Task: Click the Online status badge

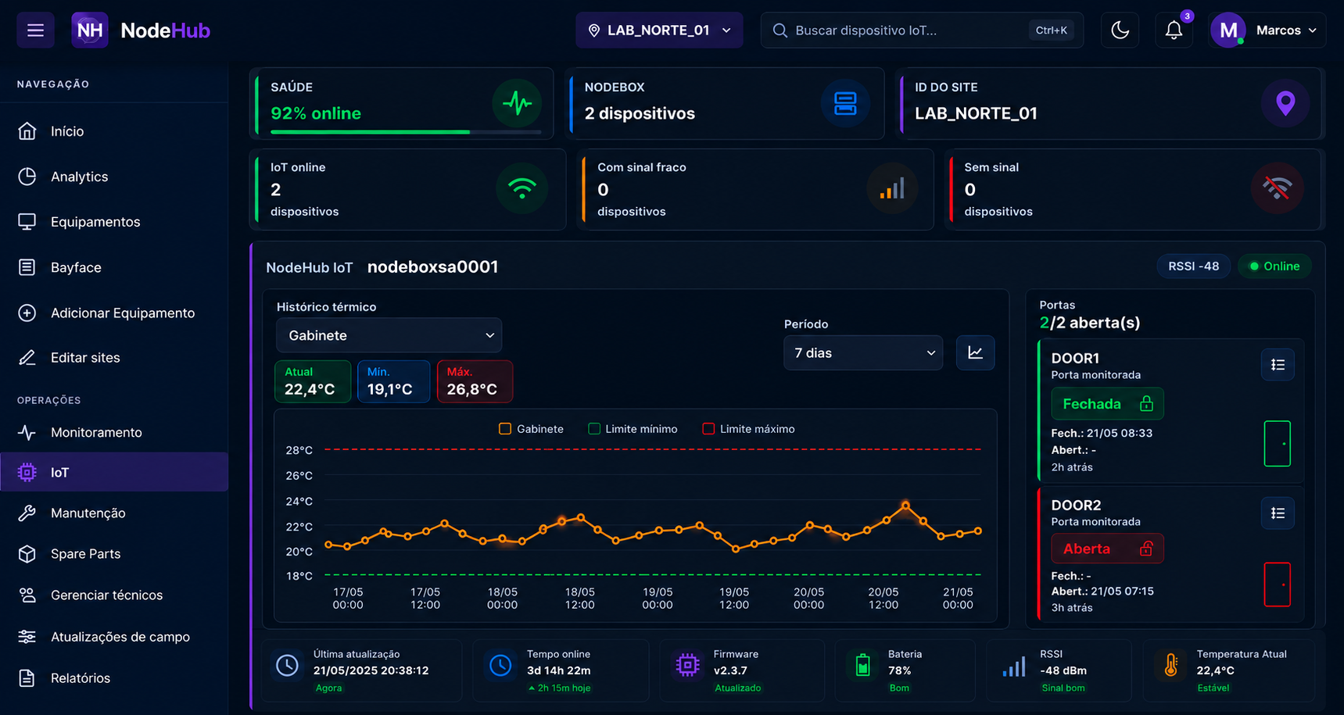Action: pyautogui.click(x=1274, y=266)
